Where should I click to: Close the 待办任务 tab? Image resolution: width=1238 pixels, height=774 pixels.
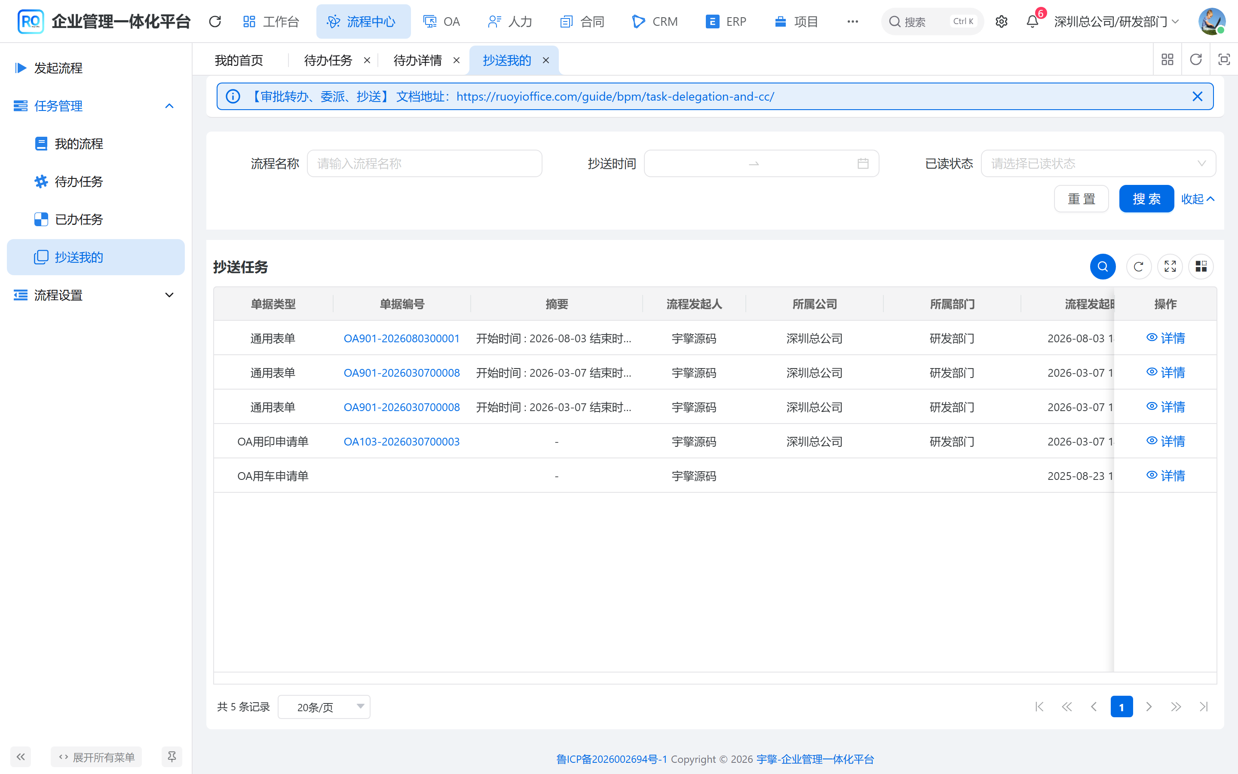pos(367,60)
